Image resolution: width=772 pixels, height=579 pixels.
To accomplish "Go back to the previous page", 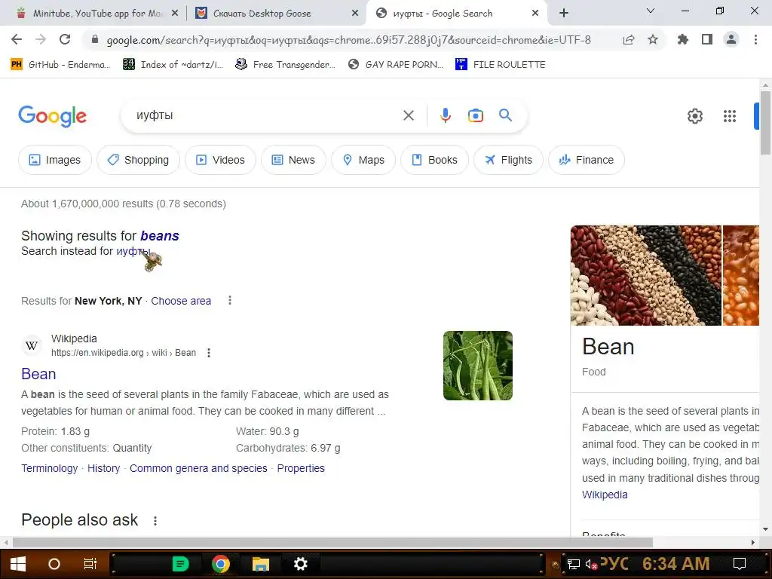I will click(17, 39).
